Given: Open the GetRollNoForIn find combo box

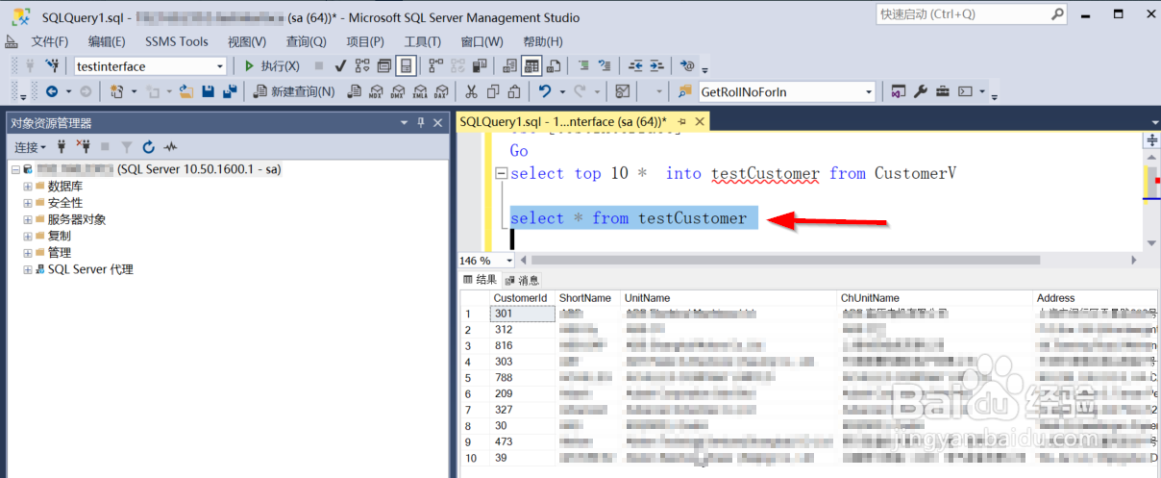Looking at the screenshot, I should point(786,91).
